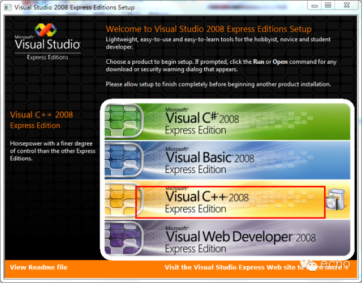
Task: Click the 'Lightweight, easy-to-use' intro text
Action: point(218,43)
